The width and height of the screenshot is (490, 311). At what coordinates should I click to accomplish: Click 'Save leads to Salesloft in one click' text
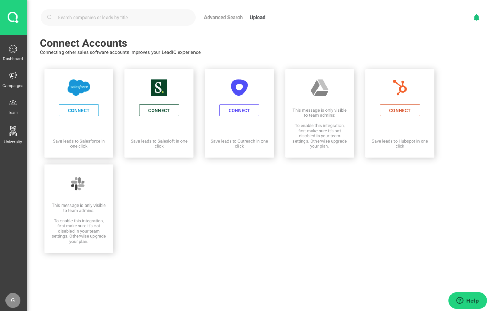click(x=159, y=144)
